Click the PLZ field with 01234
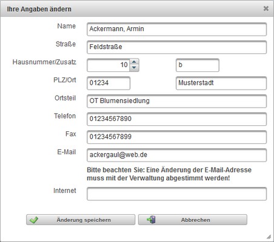The height and width of the screenshot is (242, 274). pyautogui.click(x=109, y=83)
